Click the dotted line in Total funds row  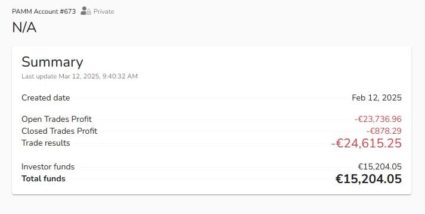tap(200, 179)
